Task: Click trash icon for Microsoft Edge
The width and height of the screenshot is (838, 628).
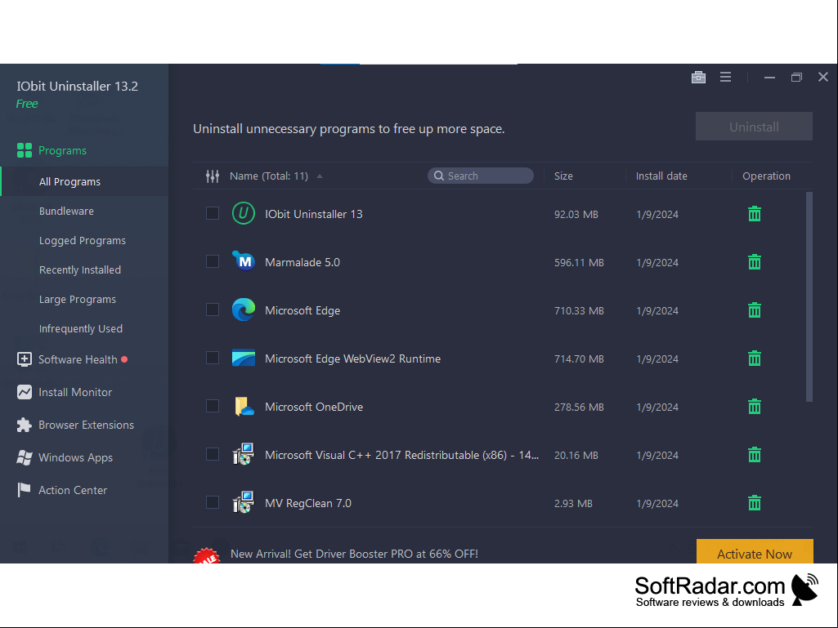Action: pyautogui.click(x=754, y=310)
